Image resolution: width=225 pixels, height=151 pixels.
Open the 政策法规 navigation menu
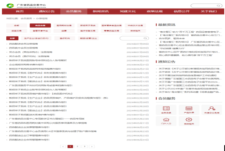click(155, 11)
